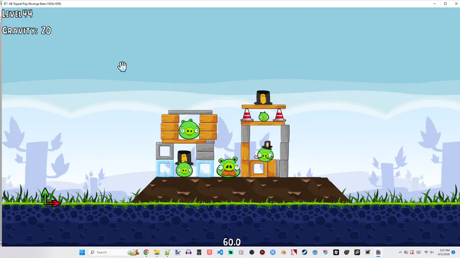Open Google Chrome from the taskbar
Screen dimensions: 460x258
(146, 252)
